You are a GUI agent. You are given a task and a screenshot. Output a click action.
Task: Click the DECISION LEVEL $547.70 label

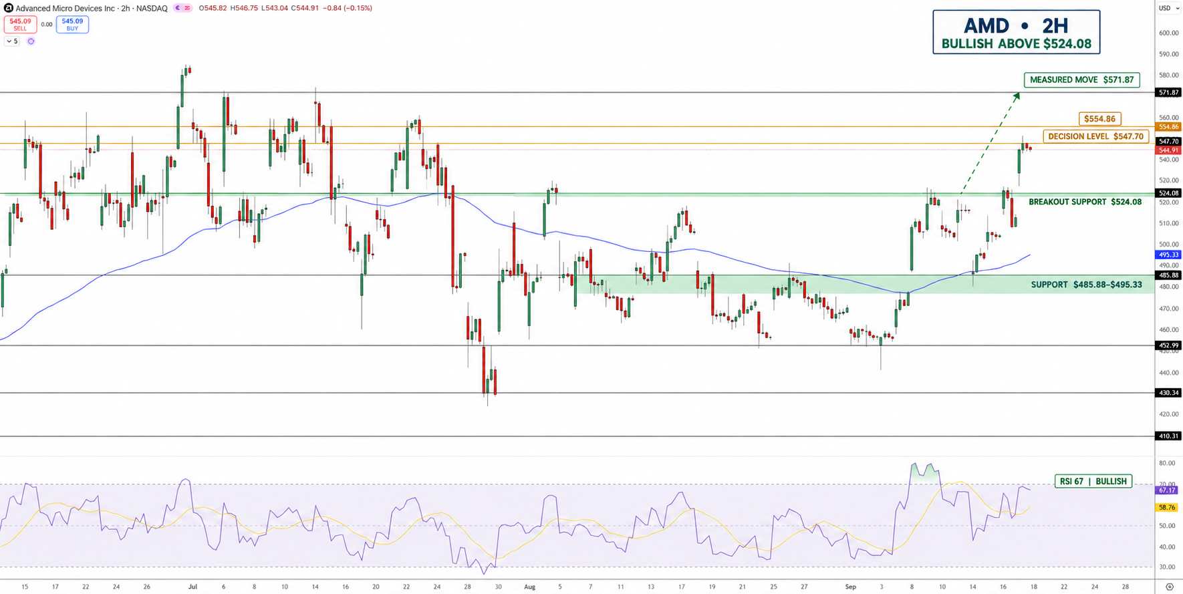tap(1095, 136)
